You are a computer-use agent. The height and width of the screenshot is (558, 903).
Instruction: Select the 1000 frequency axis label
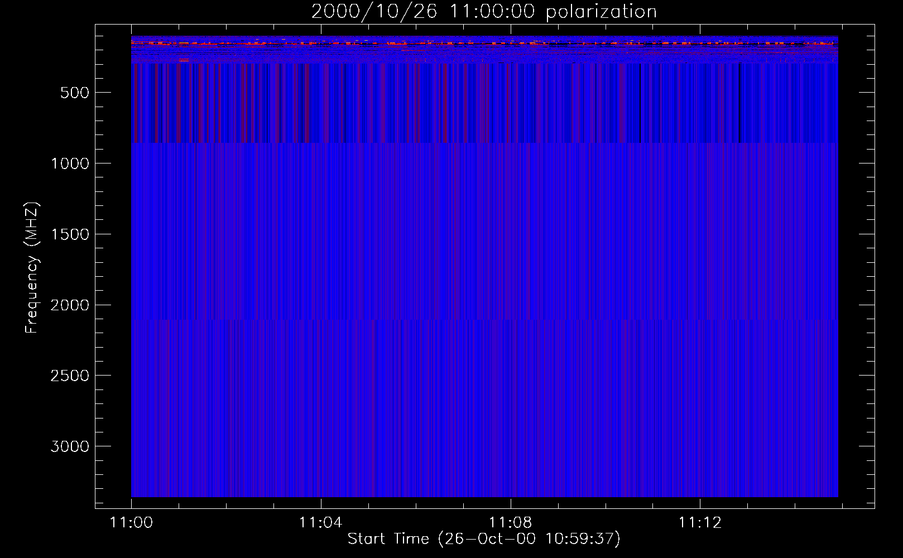70,163
